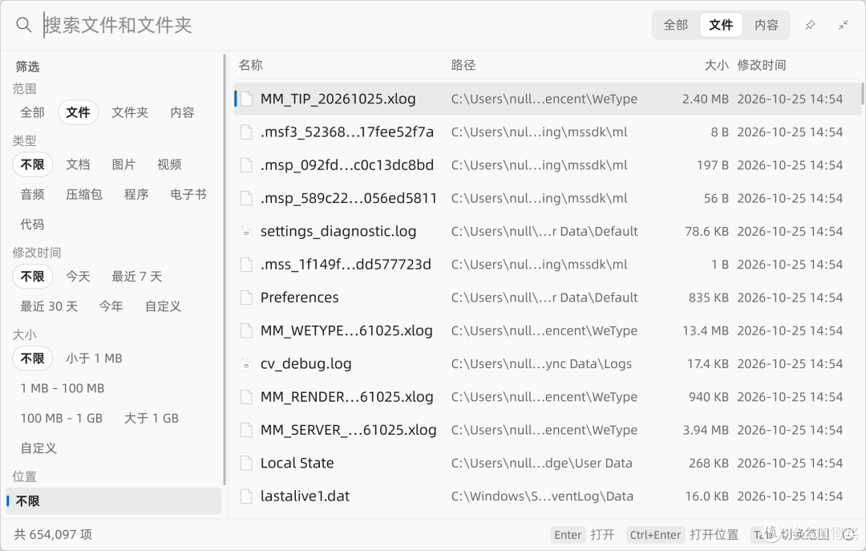Filter modified time to 今天
Image resolution: width=866 pixels, height=551 pixels.
click(78, 277)
